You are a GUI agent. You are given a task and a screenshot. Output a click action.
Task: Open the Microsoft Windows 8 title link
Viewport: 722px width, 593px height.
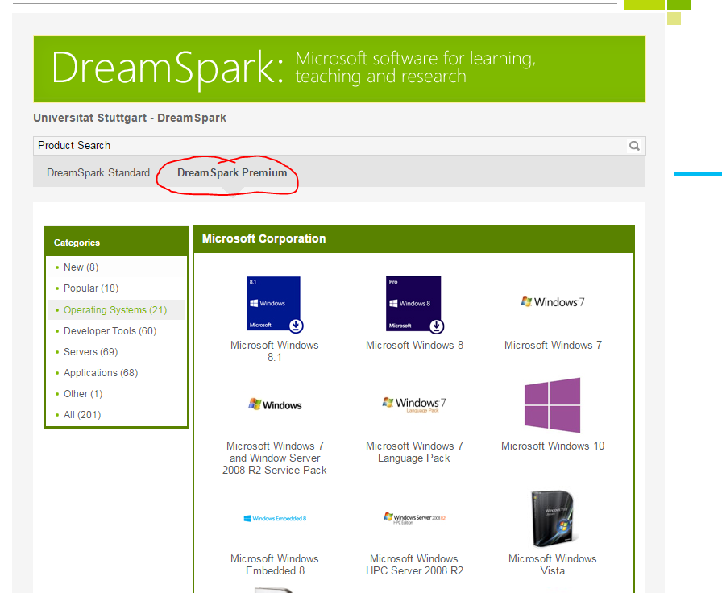[414, 346]
